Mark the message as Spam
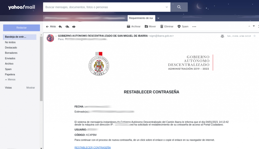259x149 pixels. [x=183, y=26]
